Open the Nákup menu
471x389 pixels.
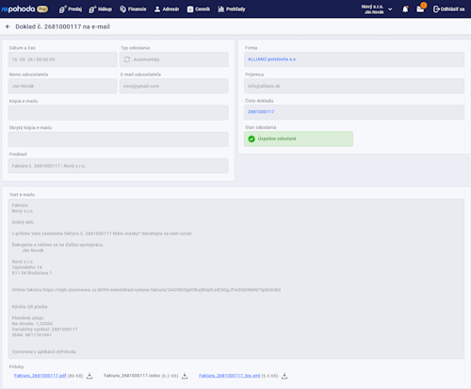click(100, 9)
